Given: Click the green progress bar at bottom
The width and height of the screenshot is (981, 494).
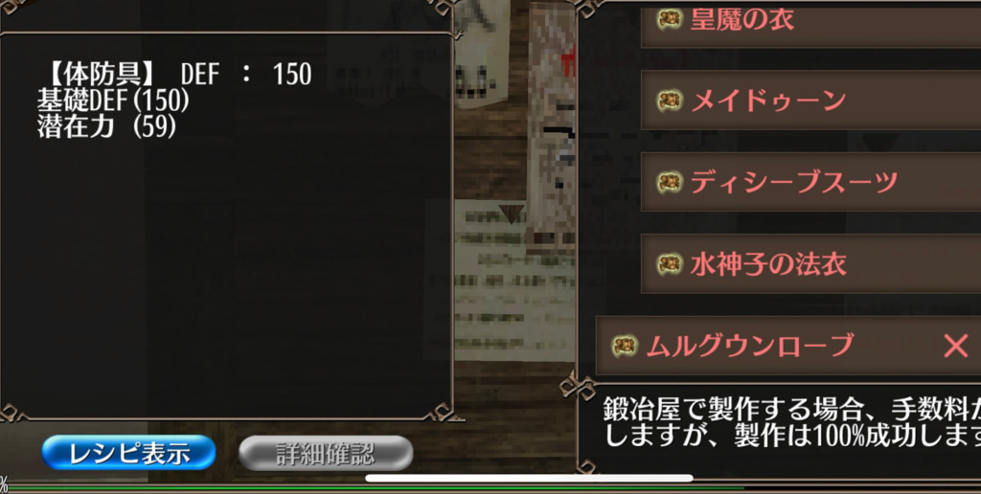Looking at the screenshot, I should tap(376, 486).
